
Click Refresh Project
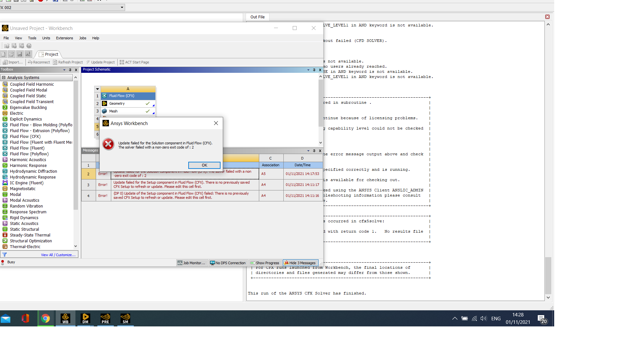coord(68,62)
